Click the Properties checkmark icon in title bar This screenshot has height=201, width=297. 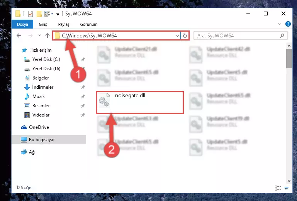click(x=30, y=14)
